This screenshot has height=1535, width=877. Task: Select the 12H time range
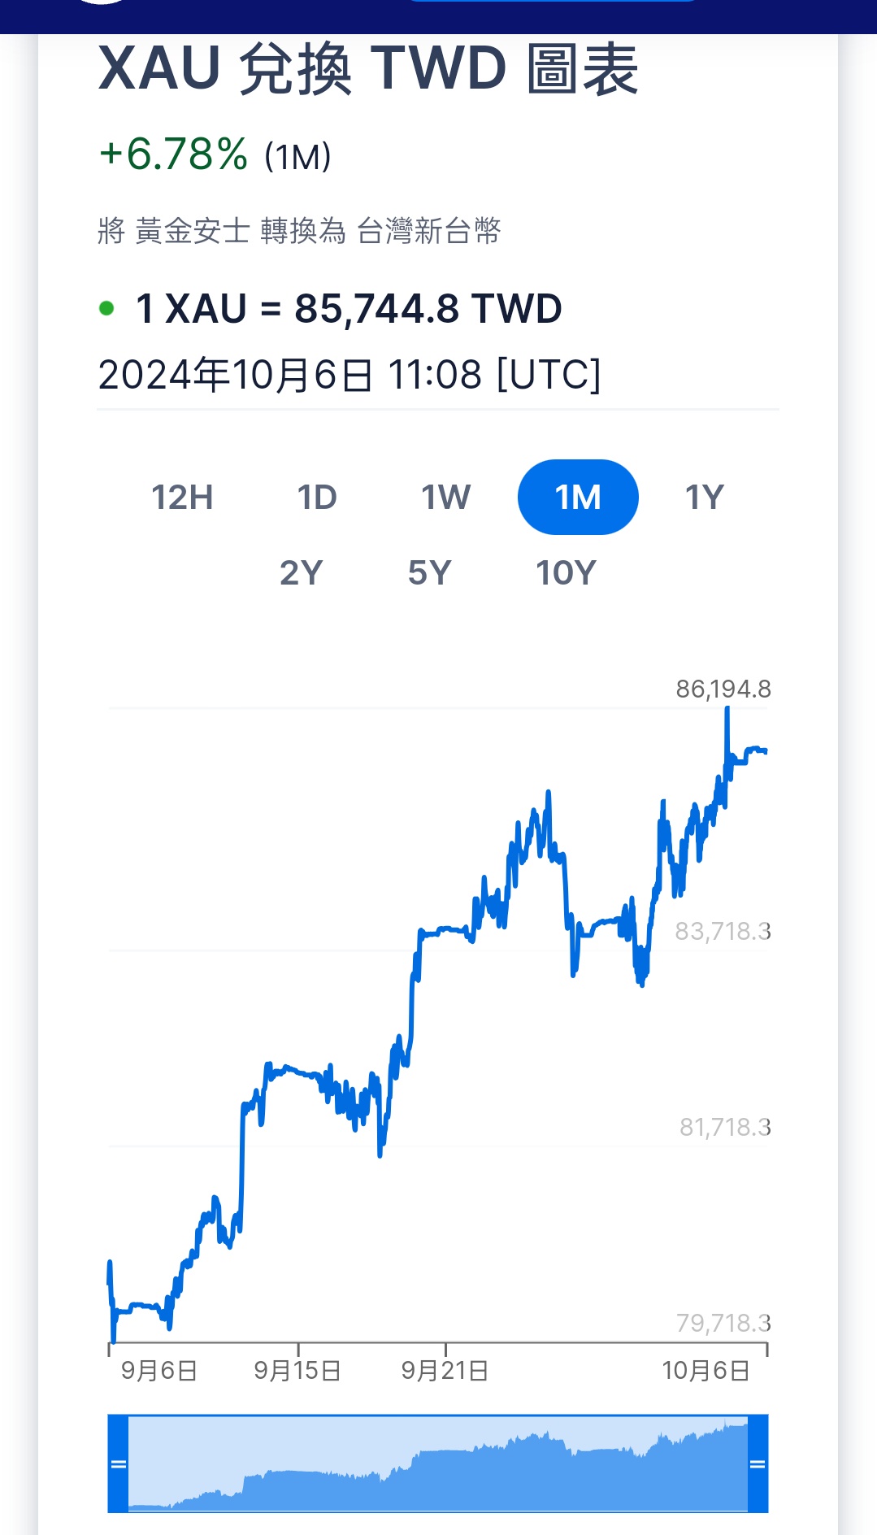click(x=182, y=497)
